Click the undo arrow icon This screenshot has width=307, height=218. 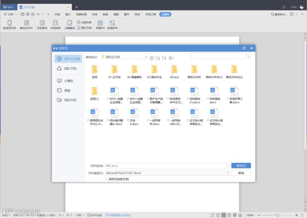coord(38,14)
